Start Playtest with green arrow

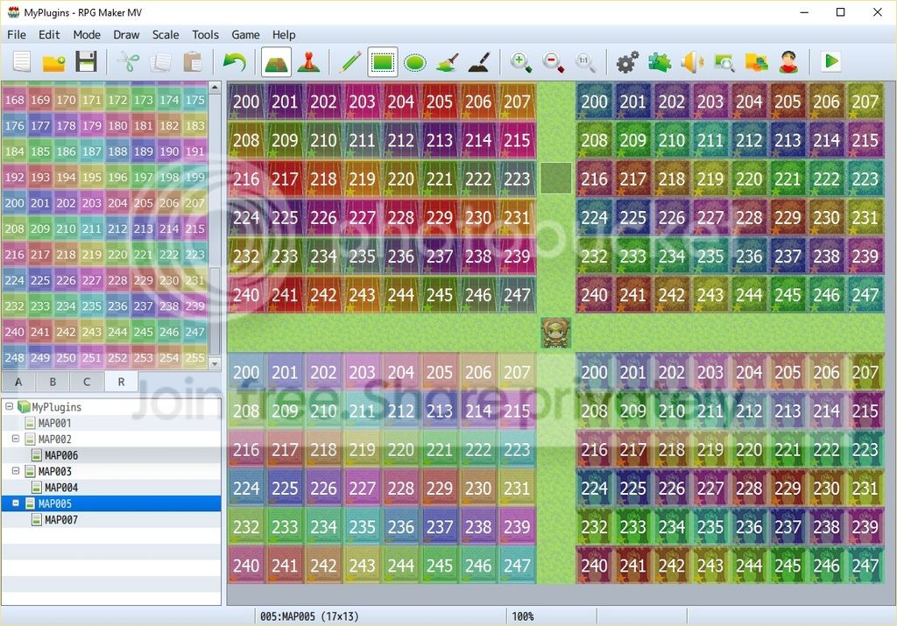(x=831, y=61)
